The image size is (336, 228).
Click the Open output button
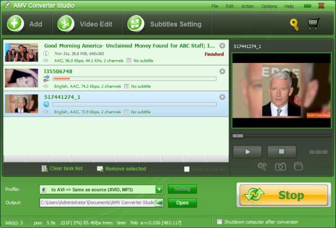(182, 203)
